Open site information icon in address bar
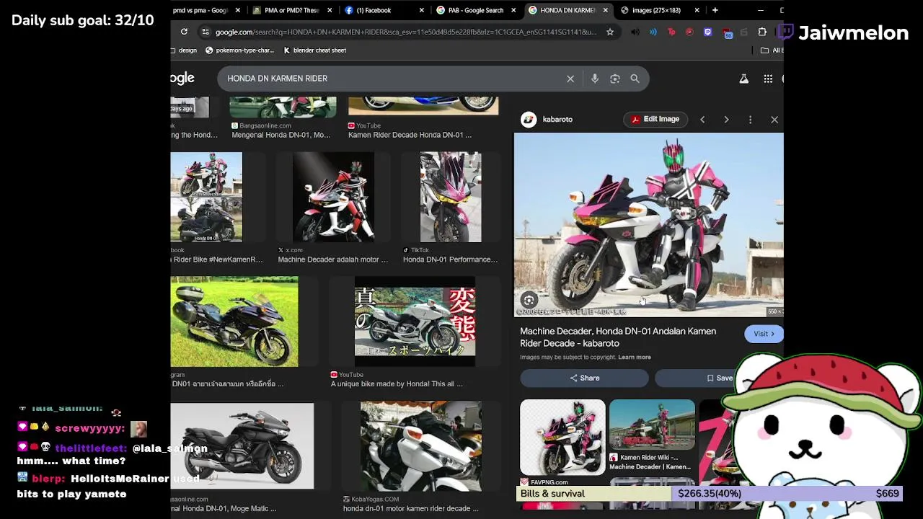Screen dimensions: 923x519 [x=206, y=32]
